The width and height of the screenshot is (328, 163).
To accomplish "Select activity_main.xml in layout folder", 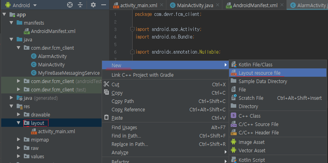I will point(56,132).
